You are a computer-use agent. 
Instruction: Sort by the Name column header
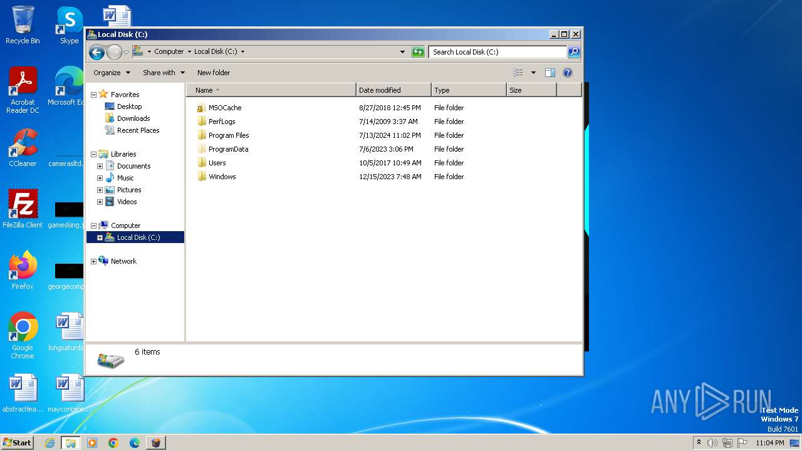(x=271, y=90)
